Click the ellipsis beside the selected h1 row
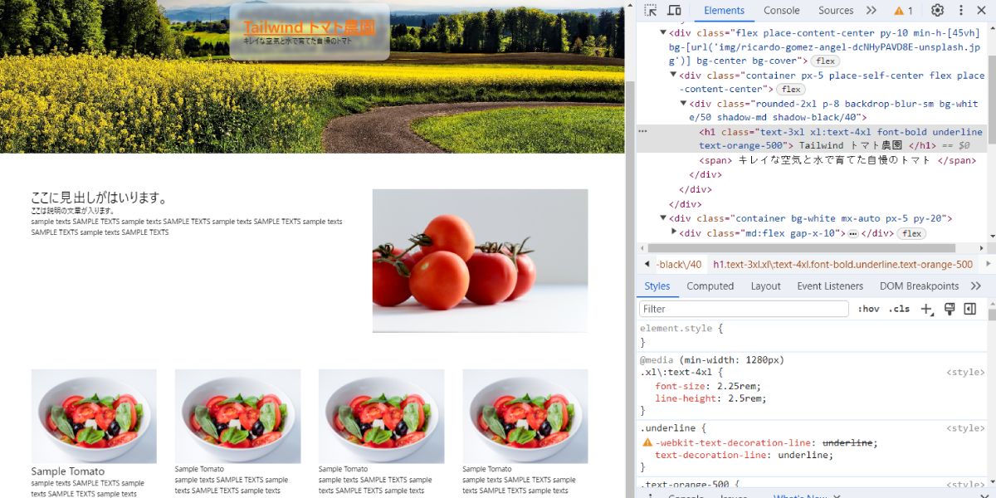Viewport: 996px width, 498px height. 642,132
